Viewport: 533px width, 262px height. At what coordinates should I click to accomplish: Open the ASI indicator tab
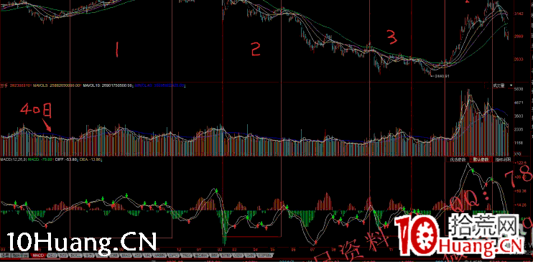coord(137,256)
